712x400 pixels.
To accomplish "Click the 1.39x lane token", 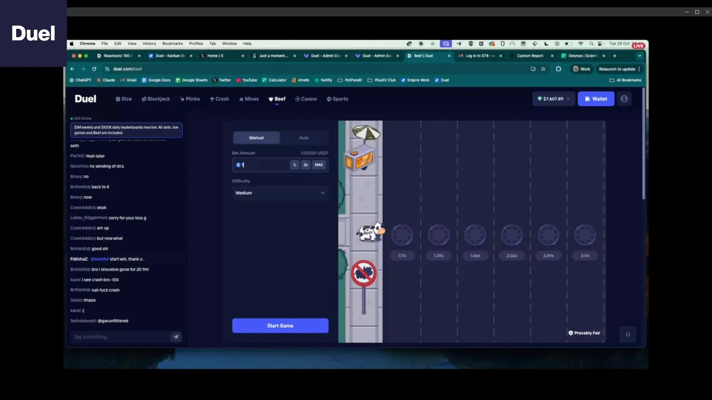I will pyautogui.click(x=439, y=236).
